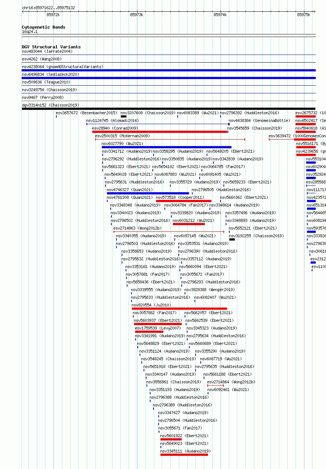Viewport: 326px width, 469px height.
Task: Click label nsv6083389 (Wu2021)
Action: [x=198, y=113]
